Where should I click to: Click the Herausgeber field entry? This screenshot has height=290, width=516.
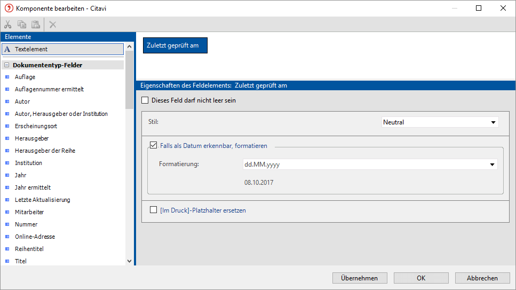tap(31, 138)
